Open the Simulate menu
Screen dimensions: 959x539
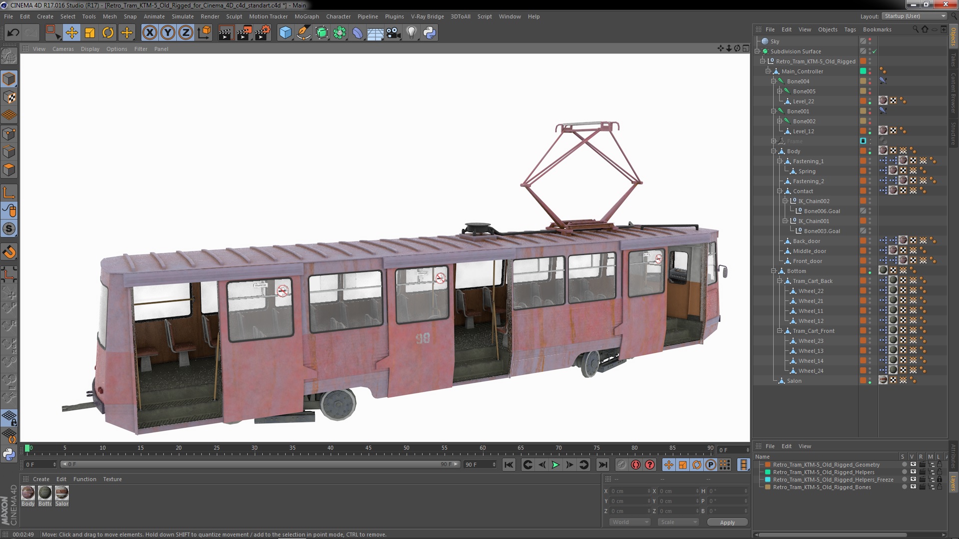(182, 16)
